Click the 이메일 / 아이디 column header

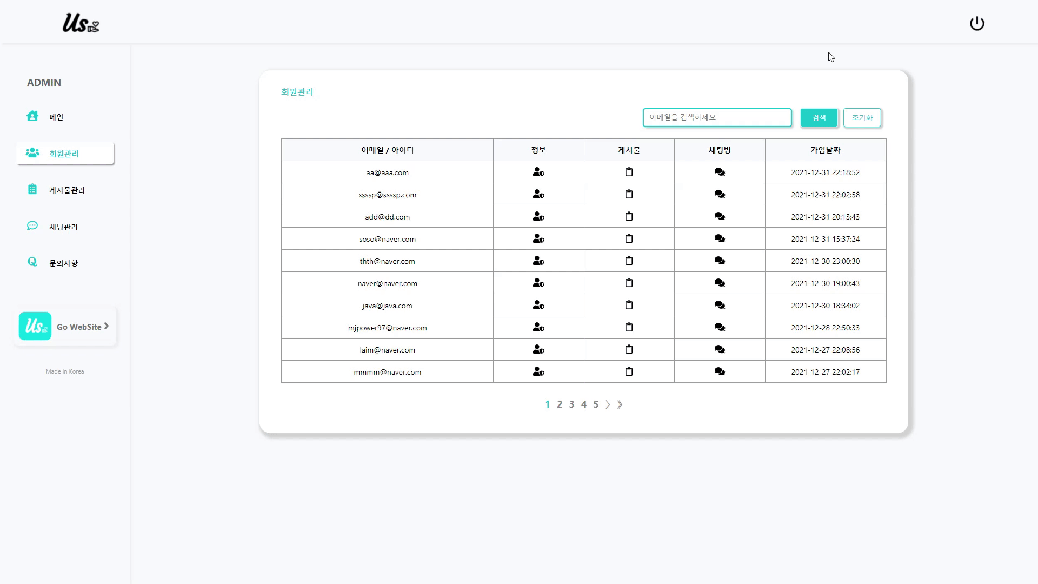387,150
